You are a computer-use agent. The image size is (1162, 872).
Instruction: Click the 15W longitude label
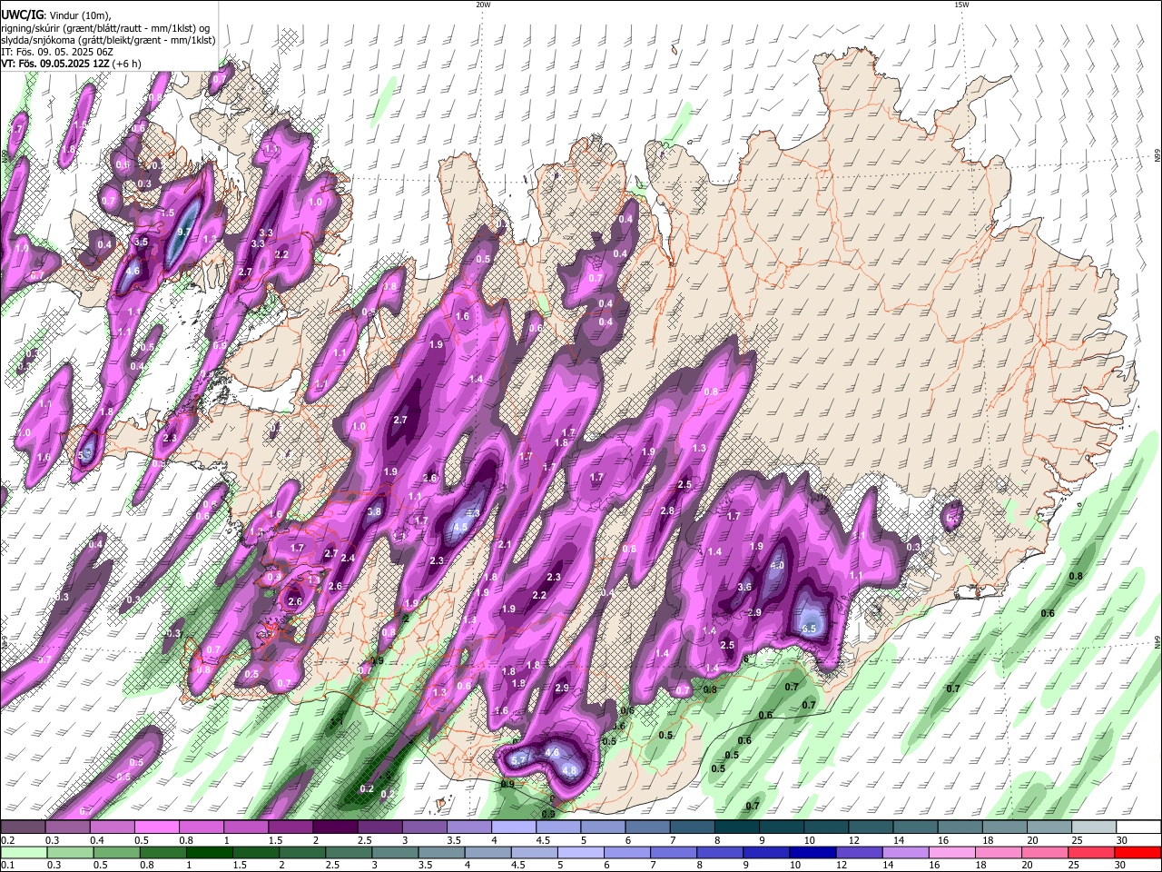(x=961, y=5)
